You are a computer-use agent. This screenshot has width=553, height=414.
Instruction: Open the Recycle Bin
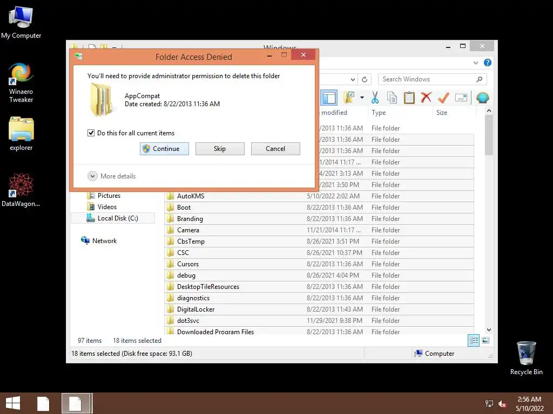click(x=526, y=358)
